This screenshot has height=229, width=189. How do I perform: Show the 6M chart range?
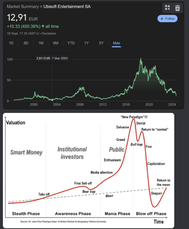[x=56, y=43]
